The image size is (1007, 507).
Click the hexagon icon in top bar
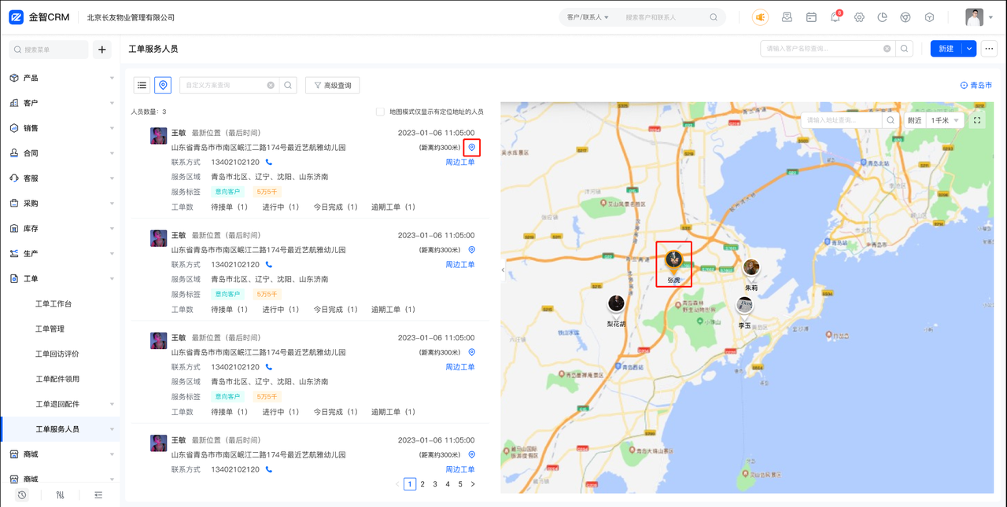tap(929, 17)
